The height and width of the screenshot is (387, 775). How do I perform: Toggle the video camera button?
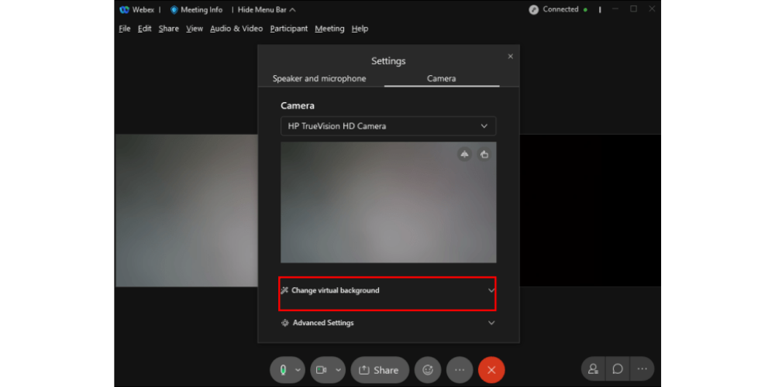(319, 370)
